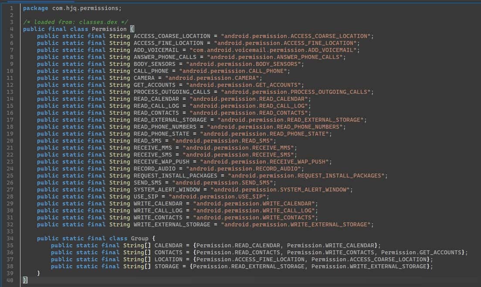The width and height of the screenshot is (481, 287).
Task: Click the nested class name Group on line 34
Action: [139, 239]
